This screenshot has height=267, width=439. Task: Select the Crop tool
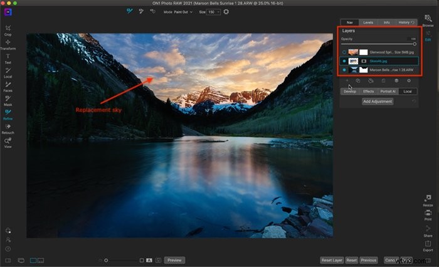(8, 31)
